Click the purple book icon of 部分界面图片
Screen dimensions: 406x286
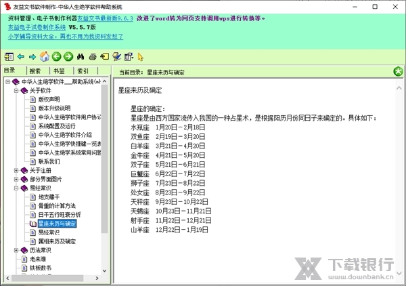(x=24, y=179)
